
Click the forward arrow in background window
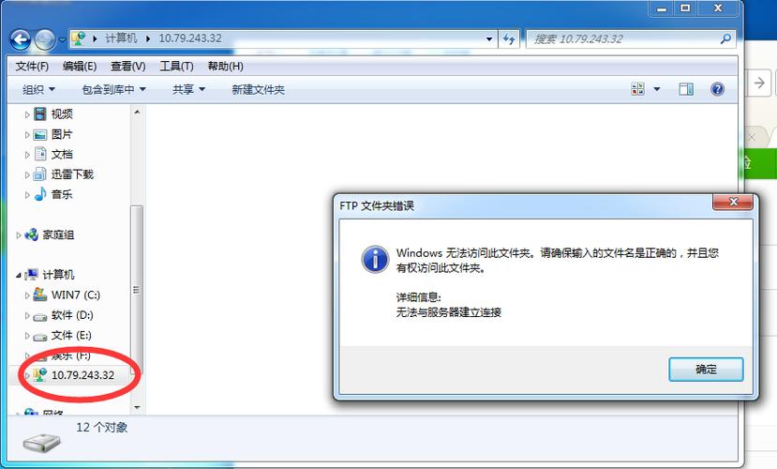point(759,83)
